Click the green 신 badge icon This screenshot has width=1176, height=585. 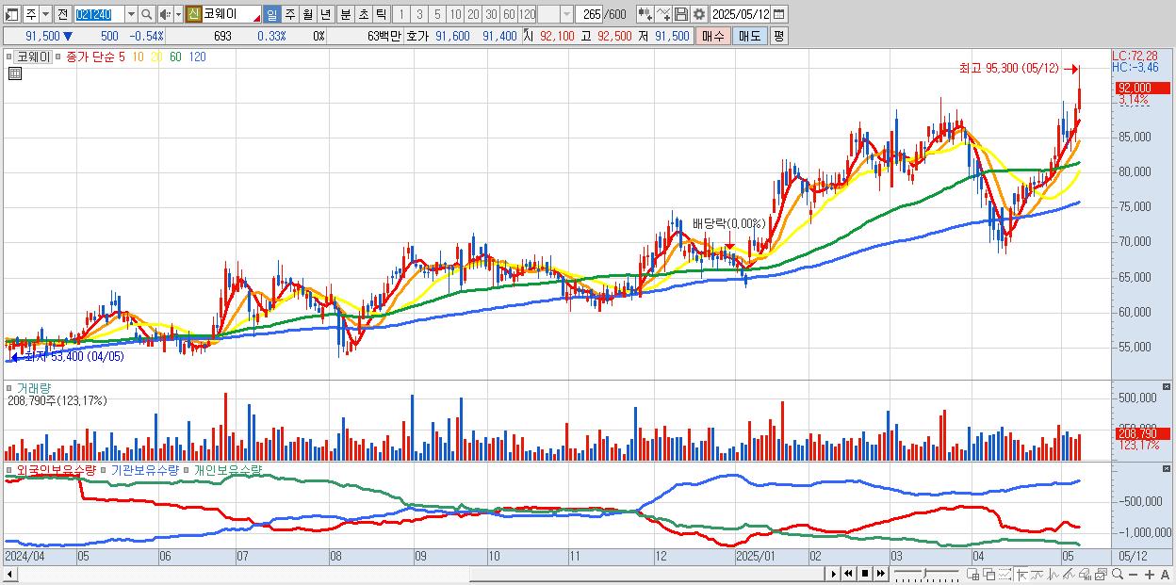(192, 14)
